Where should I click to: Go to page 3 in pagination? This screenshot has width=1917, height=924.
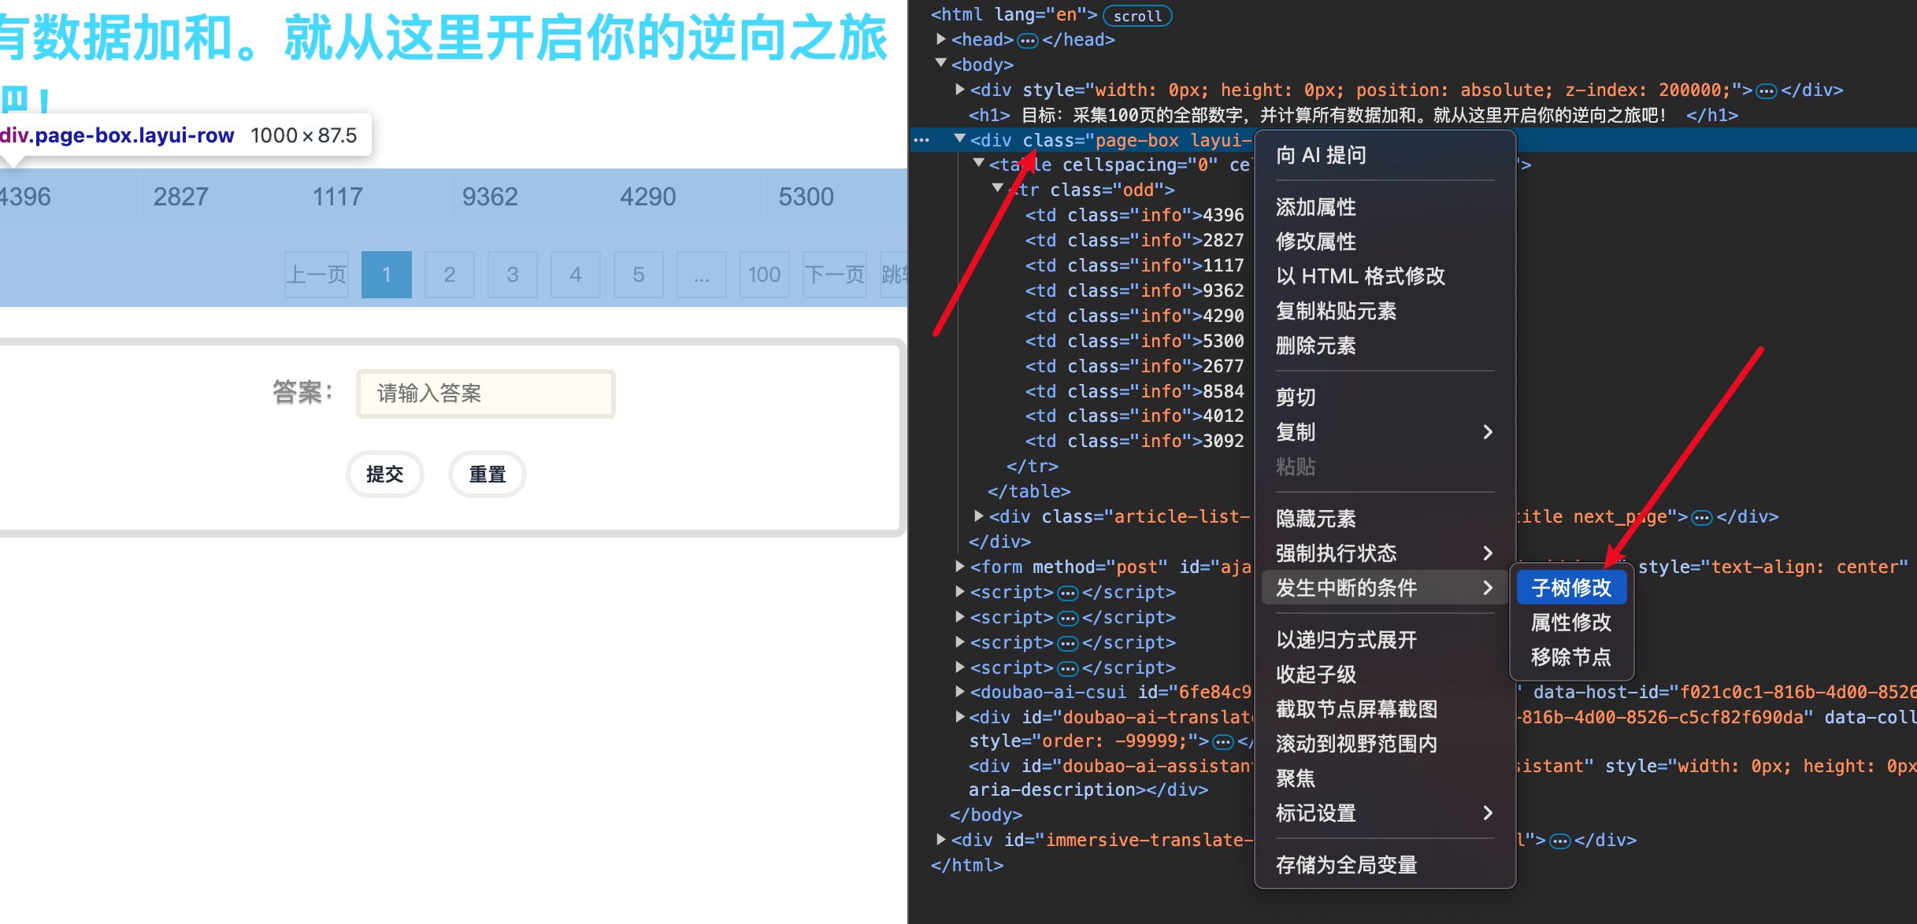[512, 275]
